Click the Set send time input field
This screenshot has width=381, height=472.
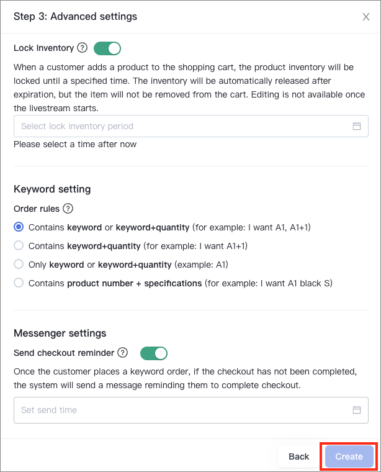[191, 410]
